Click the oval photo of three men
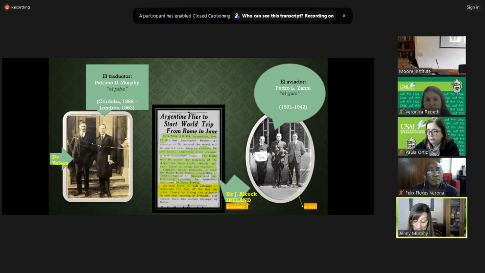The image size is (485, 273). pos(280,159)
